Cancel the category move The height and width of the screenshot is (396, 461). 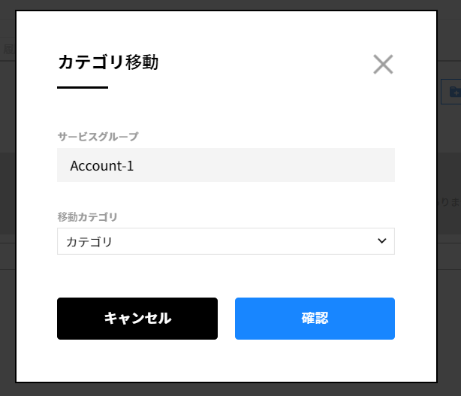coord(137,319)
